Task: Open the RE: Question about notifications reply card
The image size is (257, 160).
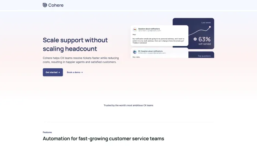Action: pyautogui.click(x=159, y=53)
